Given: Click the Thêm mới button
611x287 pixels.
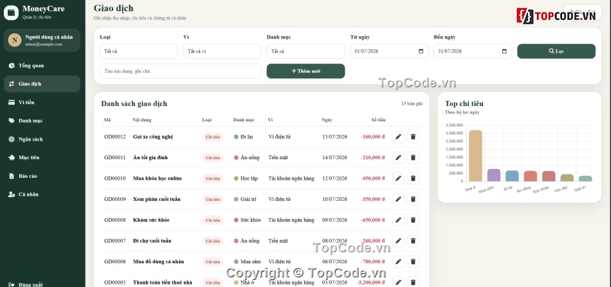Looking at the screenshot, I should (x=305, y=71).
